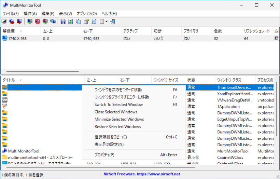Click the find magnifier toolbar icon
Image resolution: width=280 pixels, height=179 pixels.
point(94,22)
